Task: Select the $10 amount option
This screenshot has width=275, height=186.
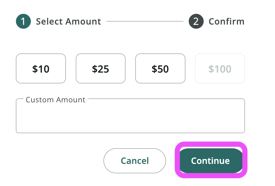Action: pos(41,69)
